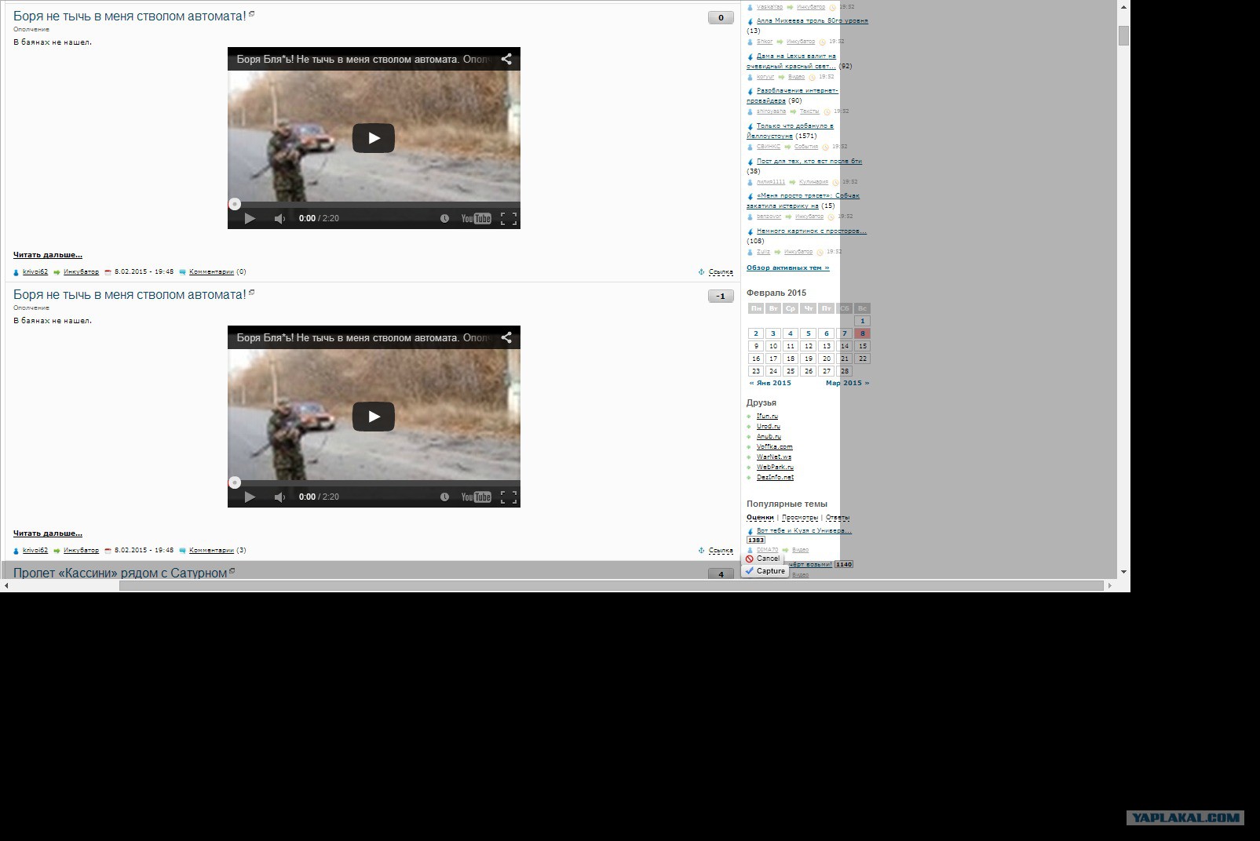
Task: Open friend site Urod.ru
Action: (x=769, y=426)
